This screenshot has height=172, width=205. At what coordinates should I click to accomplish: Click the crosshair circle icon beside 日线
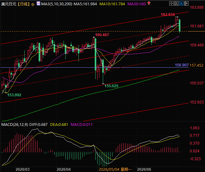click(x=33, y=4)
